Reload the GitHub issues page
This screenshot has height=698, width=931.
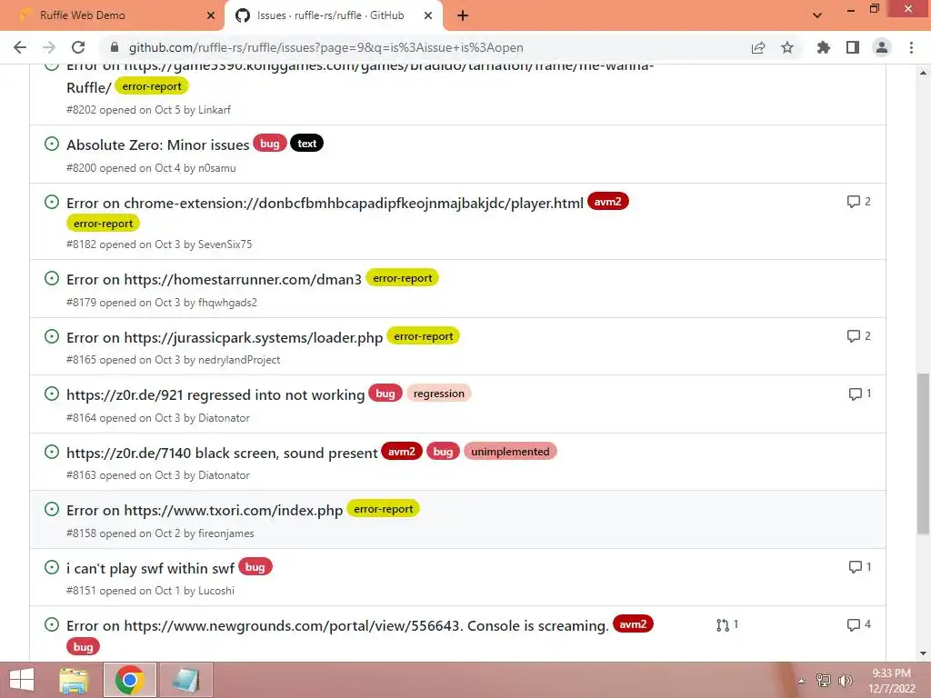[78, 47]
